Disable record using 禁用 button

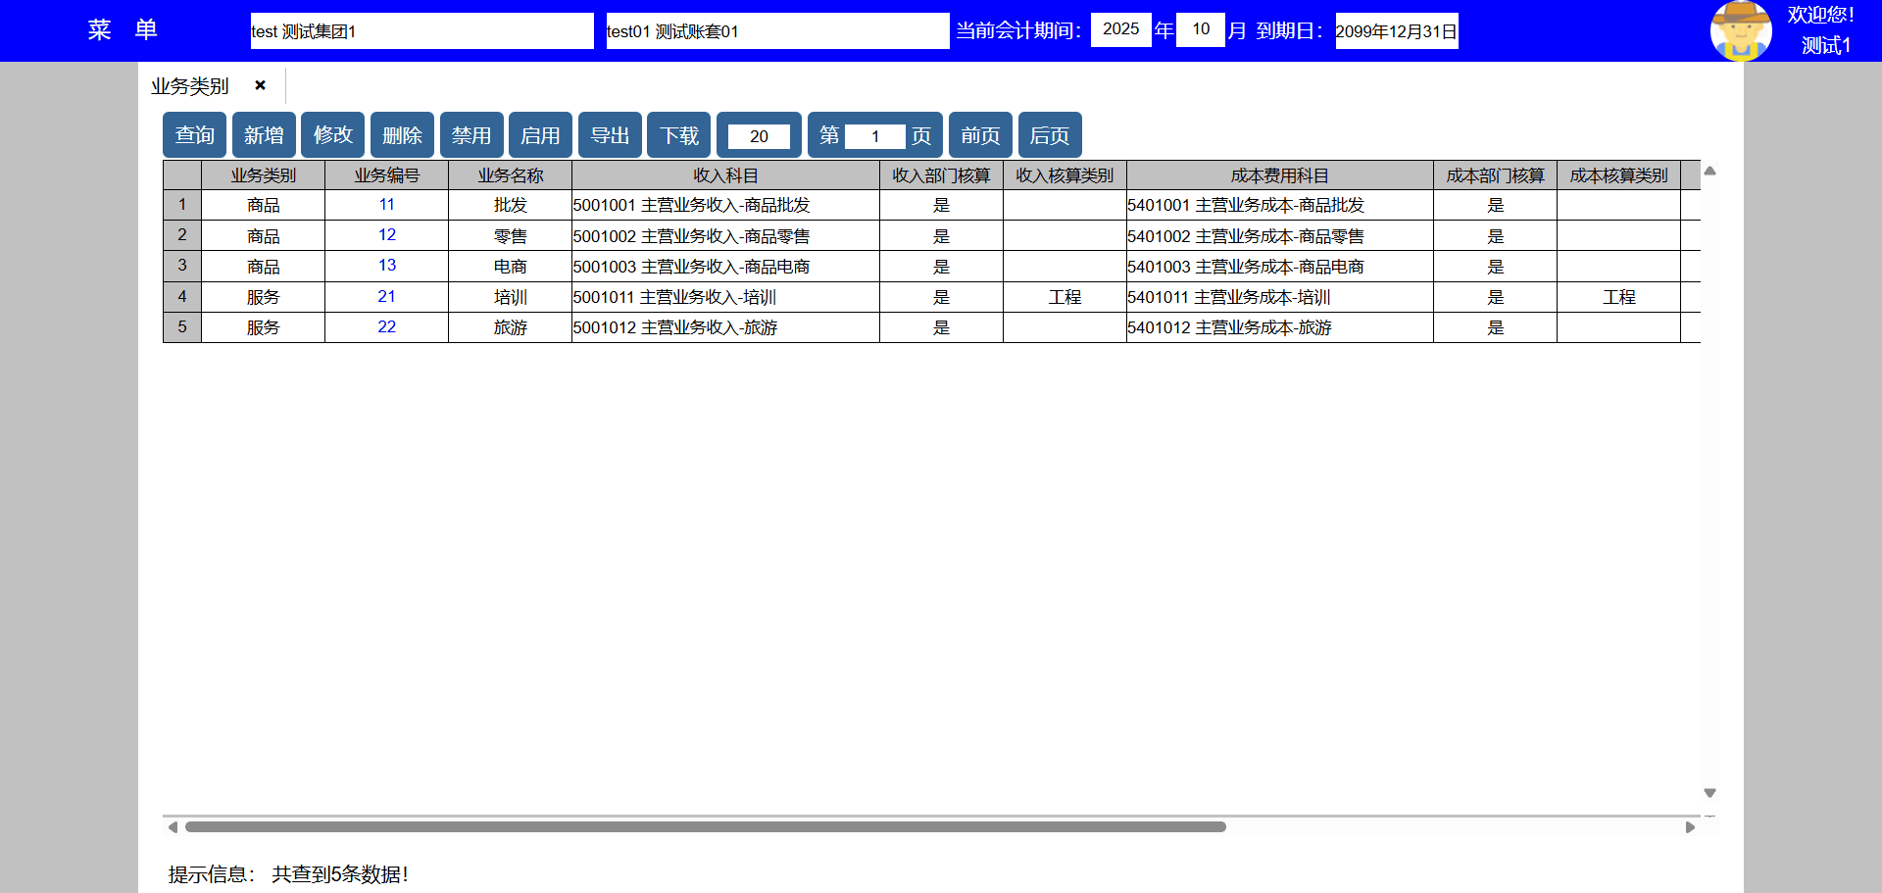(x=471, y=135)
